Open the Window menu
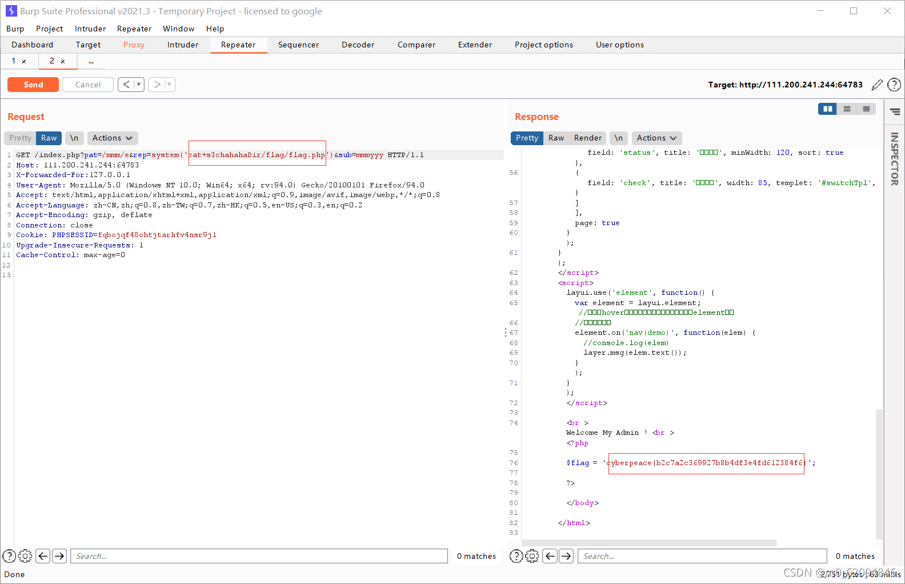Viewport: 905px width, 584px height. click(178, 29)
